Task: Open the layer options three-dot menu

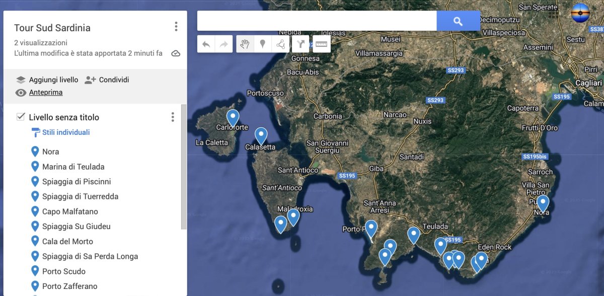Action: tap(173, 117)
